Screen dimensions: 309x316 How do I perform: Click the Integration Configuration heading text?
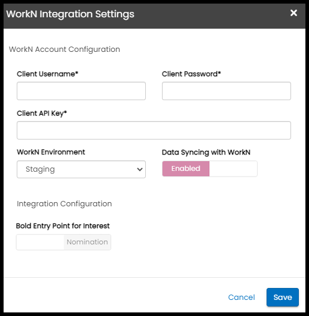coord(65,204)
